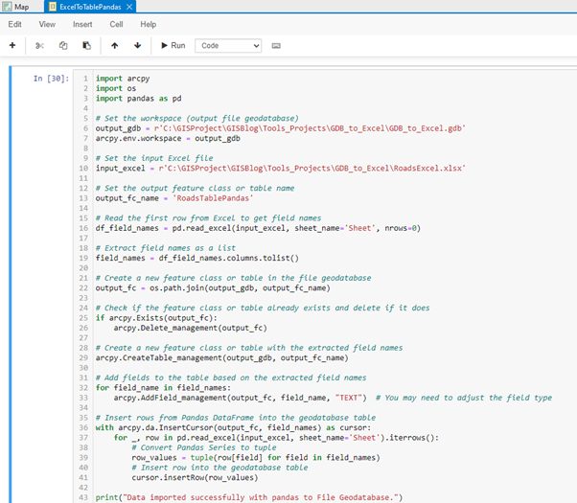Click the "TEXT" field type string
577x503 pixels.
[351, 398]
